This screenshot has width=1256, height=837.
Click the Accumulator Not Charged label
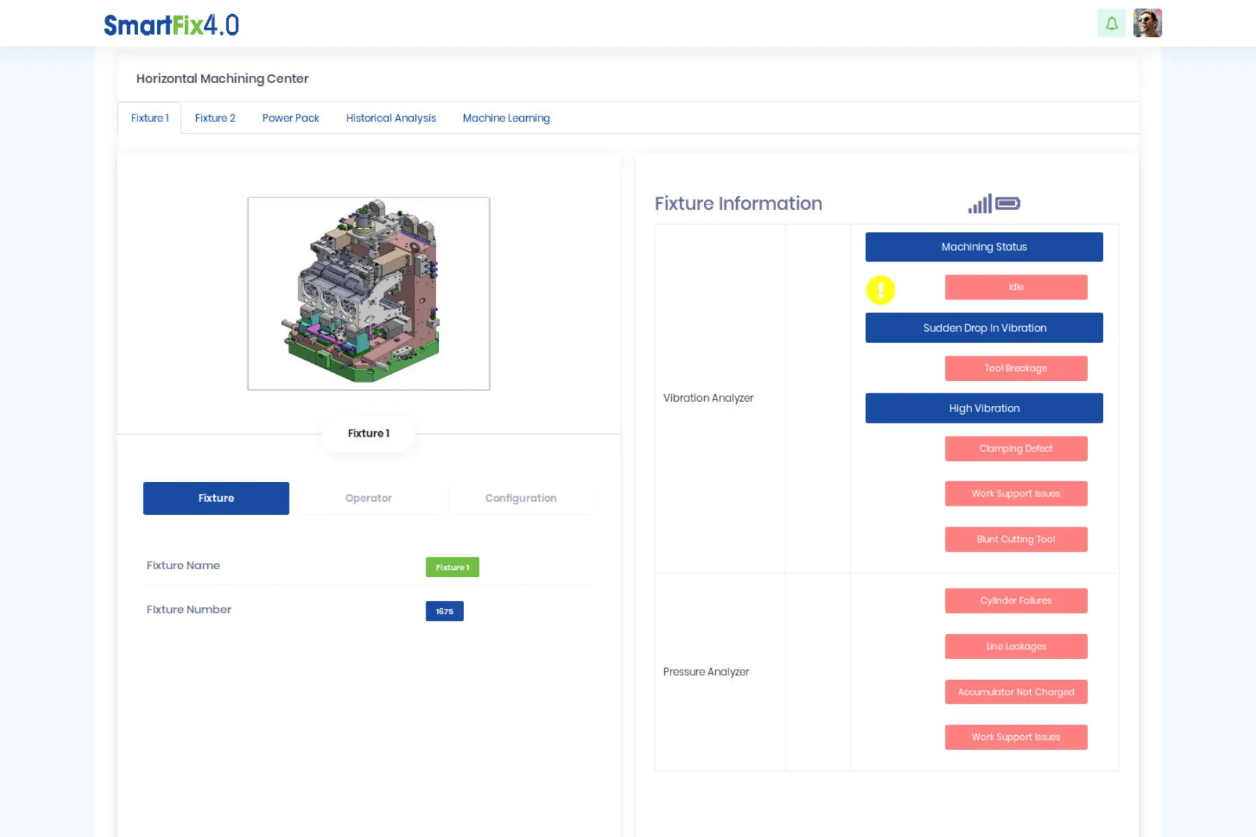click(x=1016, y=692)
